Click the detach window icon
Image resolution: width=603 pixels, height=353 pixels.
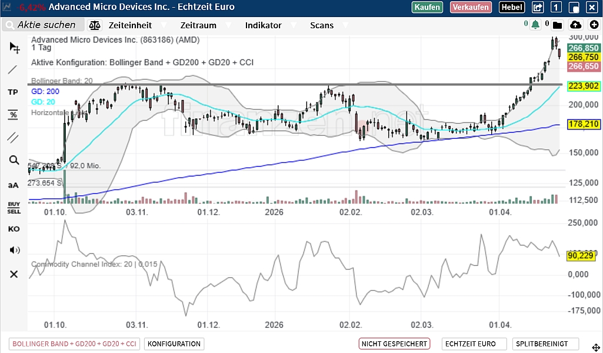pyautogui.click(x=574, y=7)
